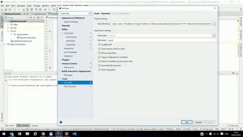Open File Explorer from the taskbar

tap(27, 134)
